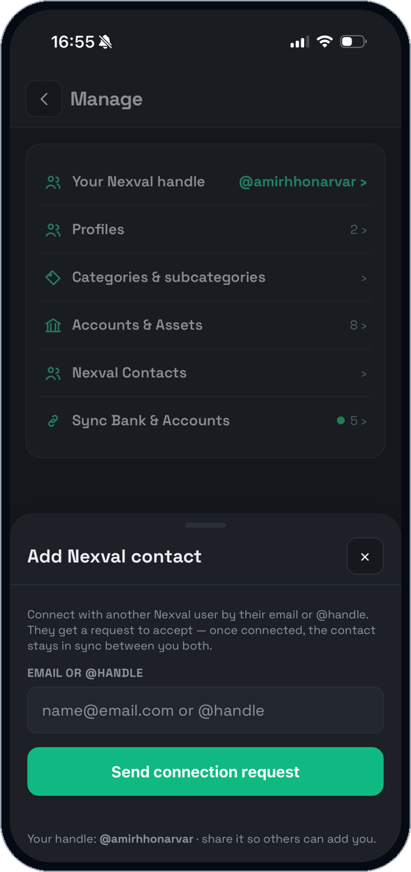Click the people icon next to Your Nexval handle
The height and width of the screenshot is (872, 411).
[53, 182]
